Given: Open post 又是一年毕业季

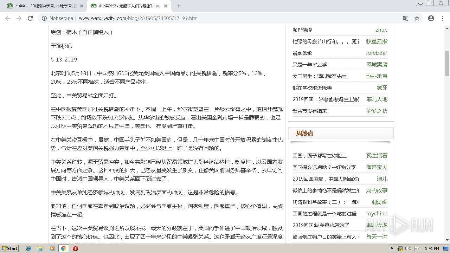Looking at the screenshot, I should click(x=310, y=65).
